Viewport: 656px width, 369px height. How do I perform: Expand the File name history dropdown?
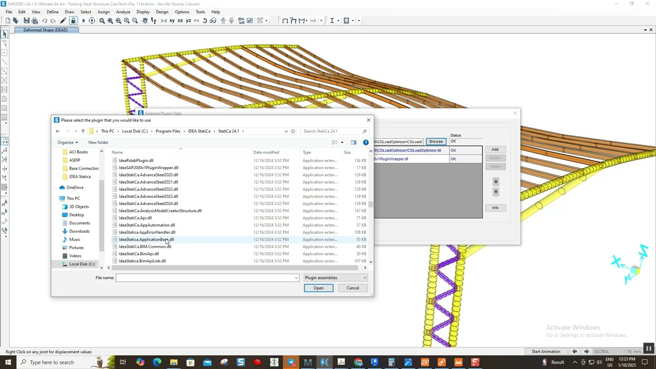pyautogui.click(x=296, y=278)
